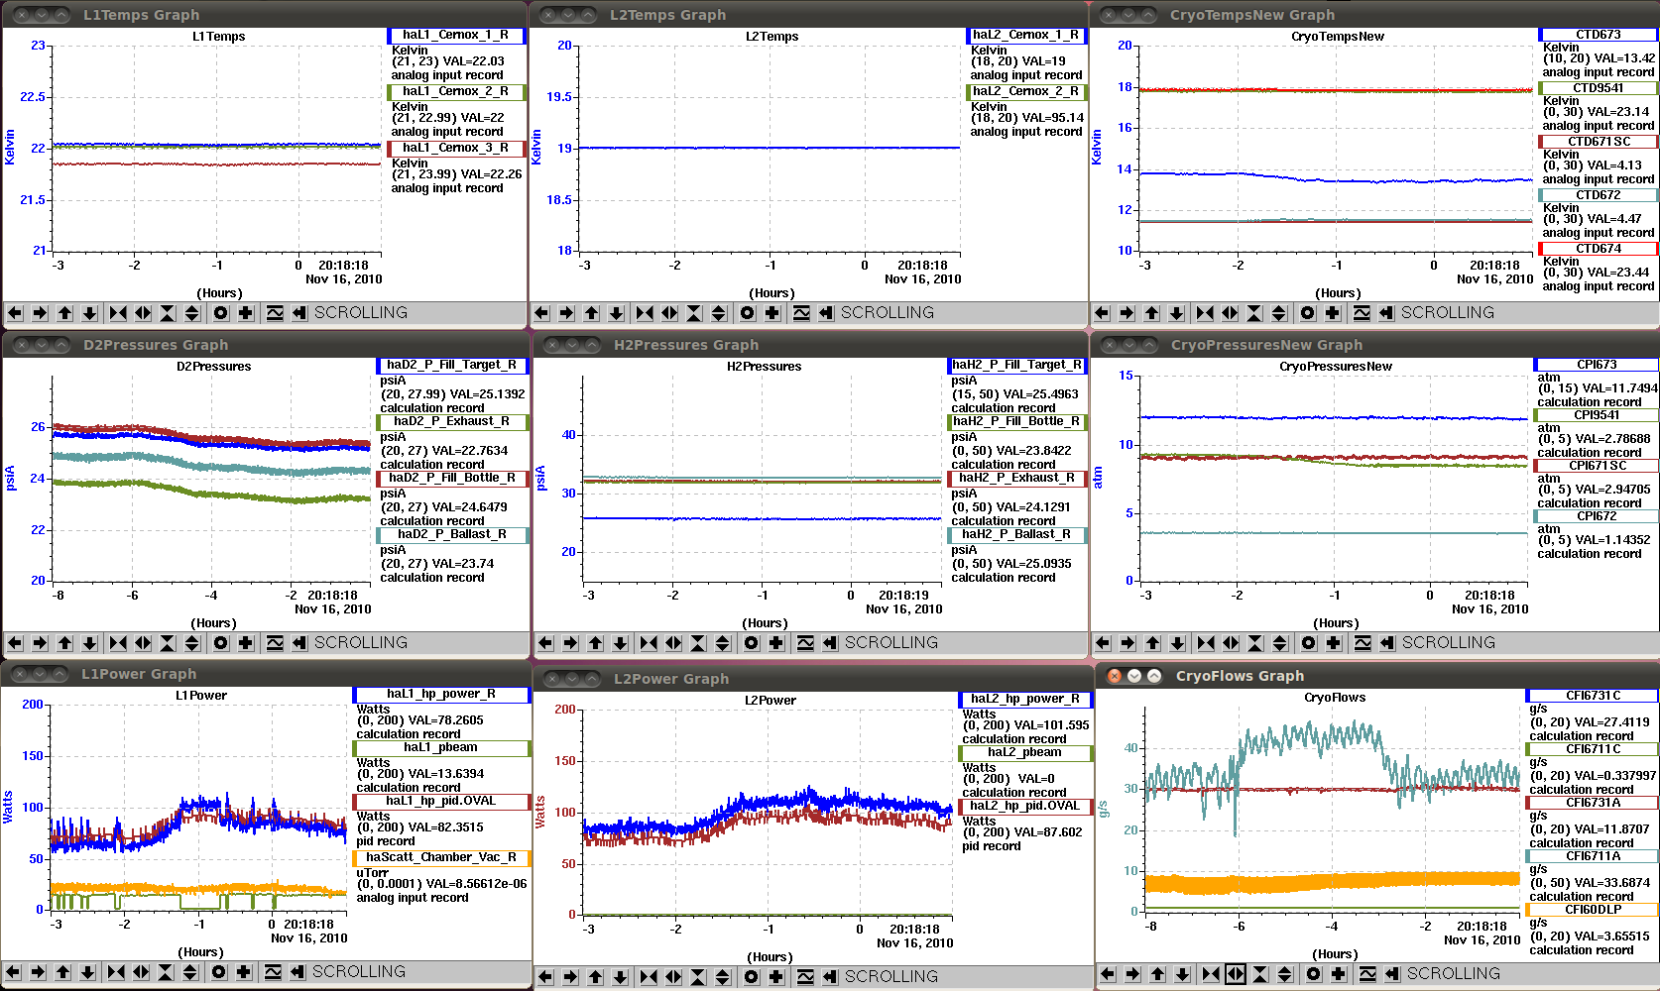This screenshot has width=1660, height=991.
Task: Expand time axis icon in L2Temps Graph
Action: (669, 313)
